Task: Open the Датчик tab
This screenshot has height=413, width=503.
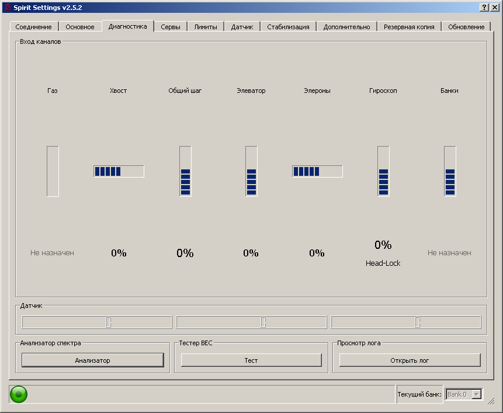Action: coord(242,27)
